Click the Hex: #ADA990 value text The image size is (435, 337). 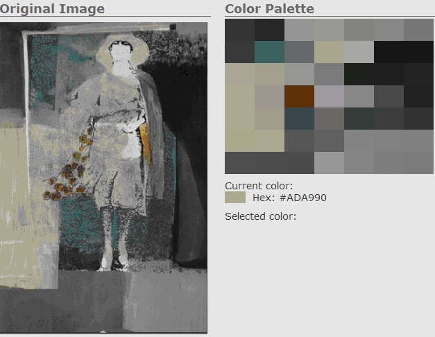click(x=289, y=198)
